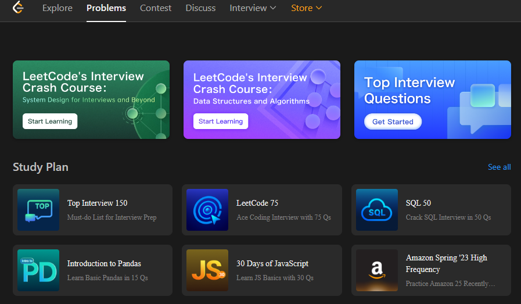Open the Contest tab

pos(156,8)
